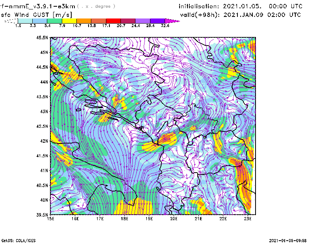
Task: Click the 22E longitude label
Action: 223,219
